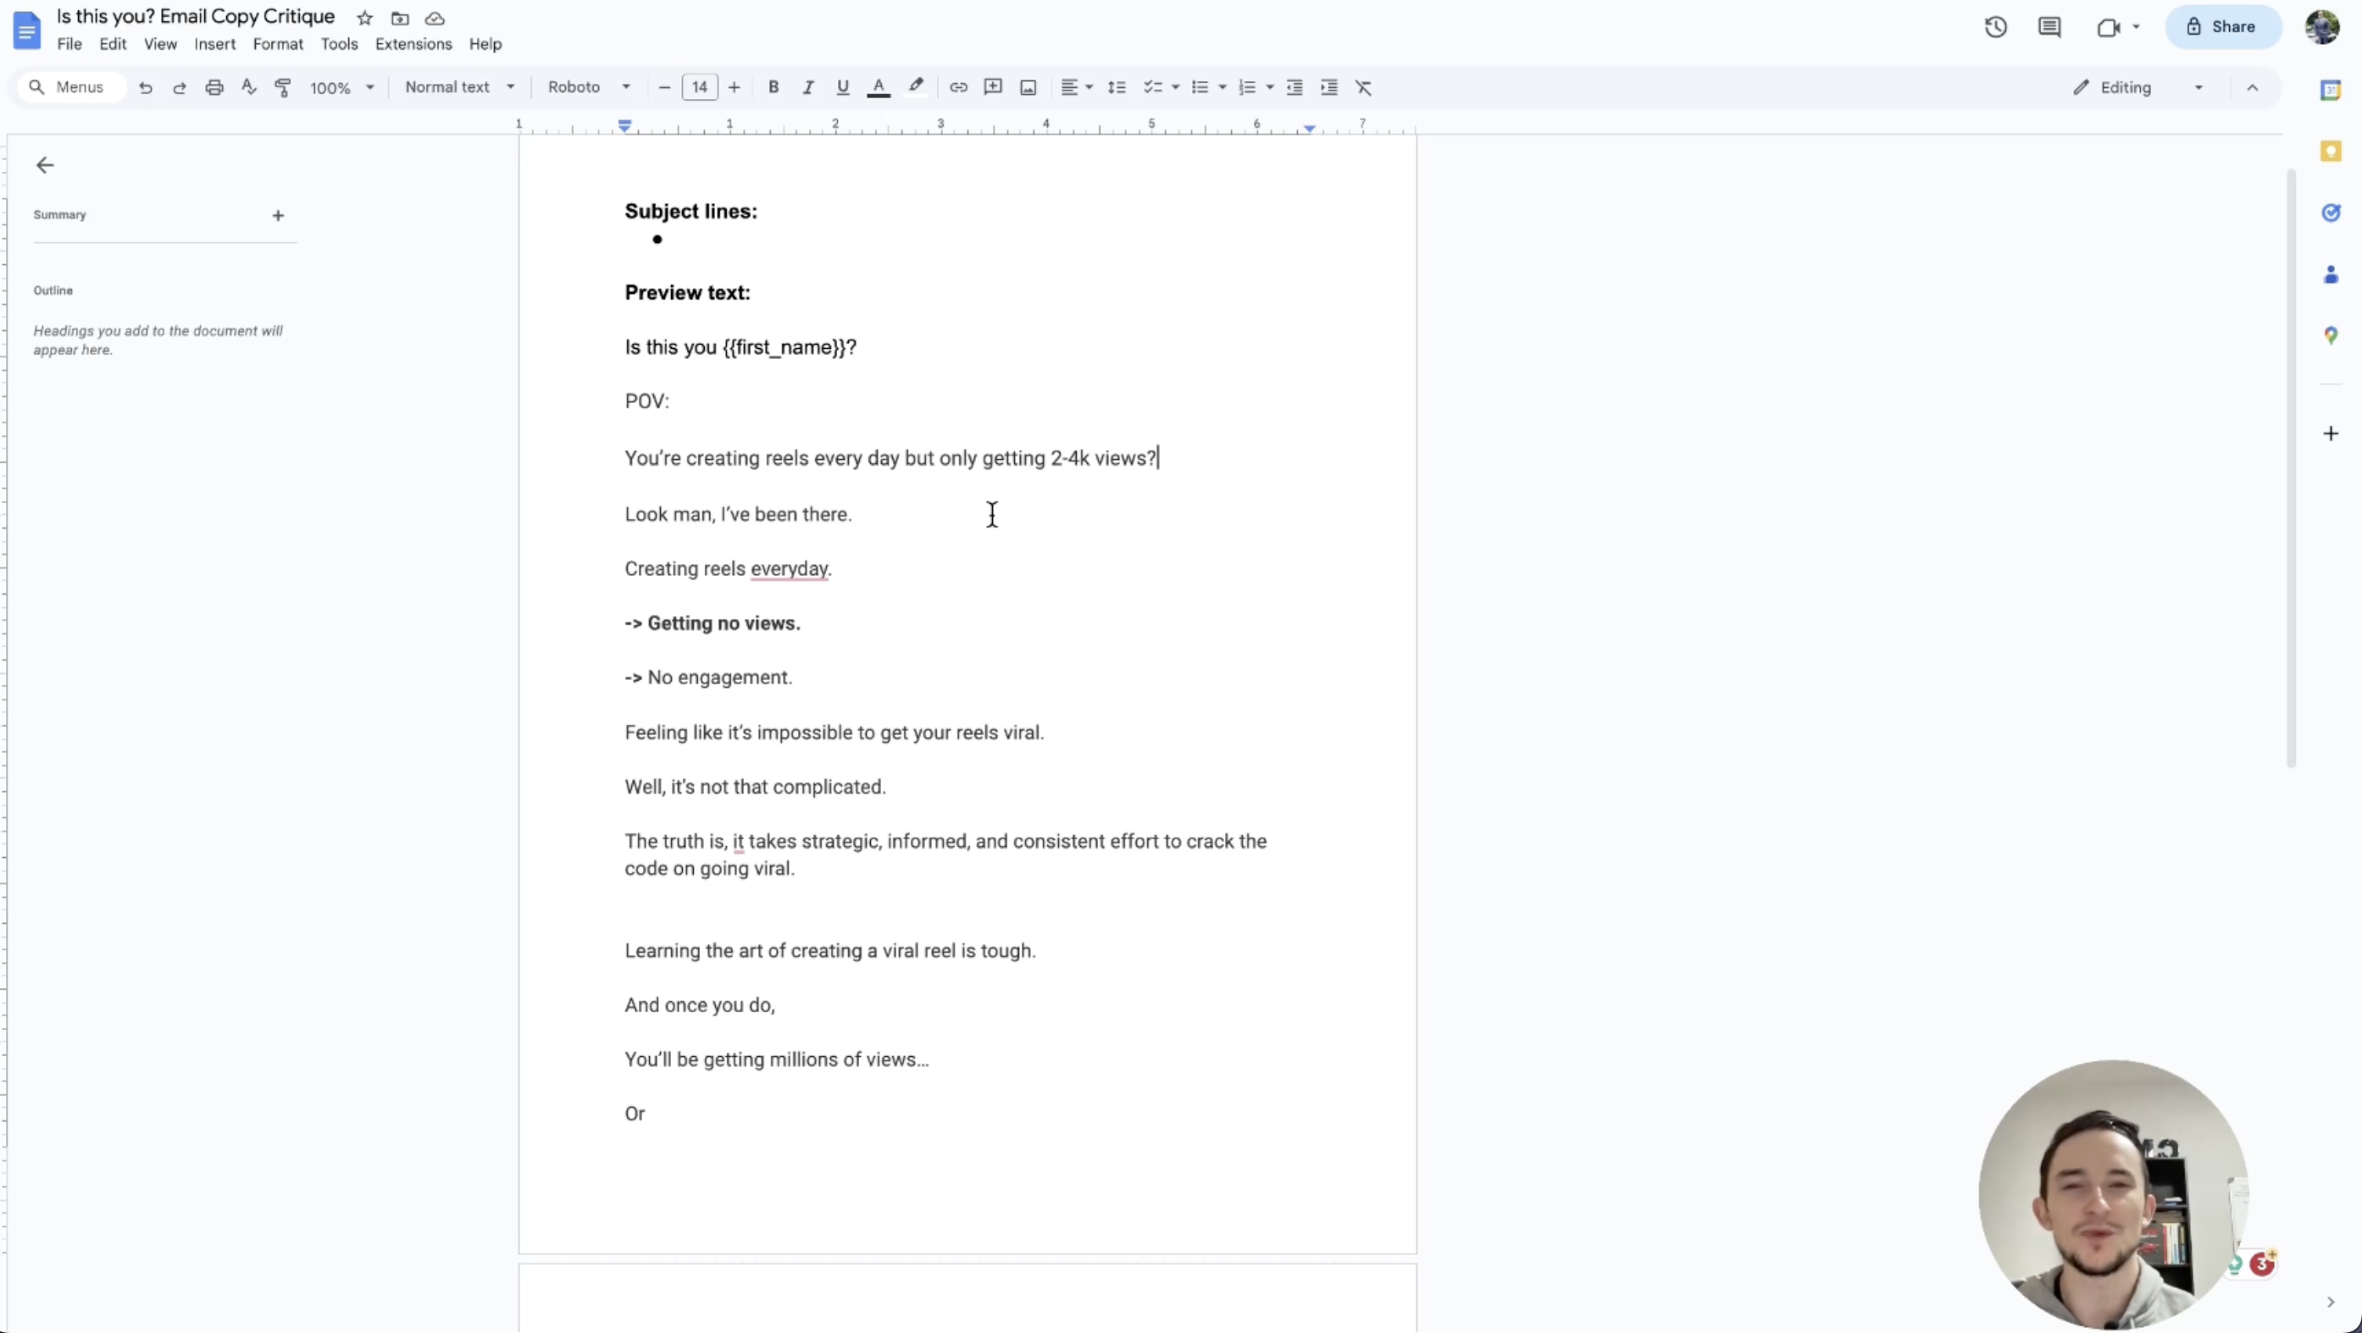Click the image insert icon
The width and height of the screenshot is (2362, 1333).
(1029, 86)
